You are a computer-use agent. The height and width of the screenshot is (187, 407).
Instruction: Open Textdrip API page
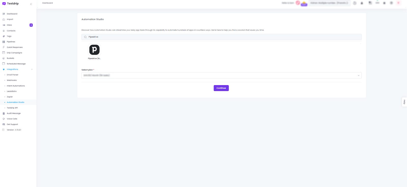(x=12, y=108)
